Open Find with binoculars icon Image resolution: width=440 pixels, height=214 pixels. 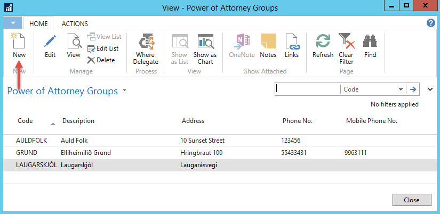pyautogui.click(x=370, y=42)
